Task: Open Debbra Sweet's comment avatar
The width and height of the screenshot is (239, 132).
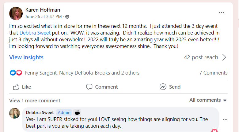Action: 15,113
